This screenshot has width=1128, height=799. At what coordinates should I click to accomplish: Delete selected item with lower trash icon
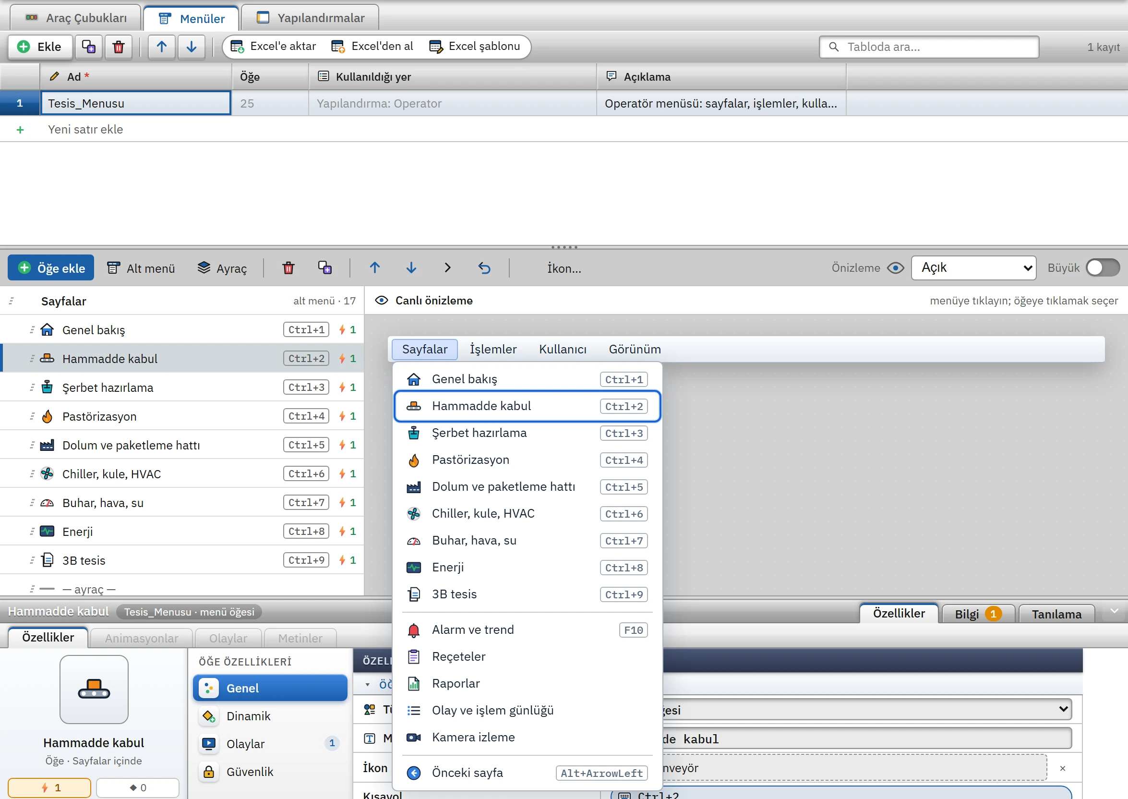288,268
